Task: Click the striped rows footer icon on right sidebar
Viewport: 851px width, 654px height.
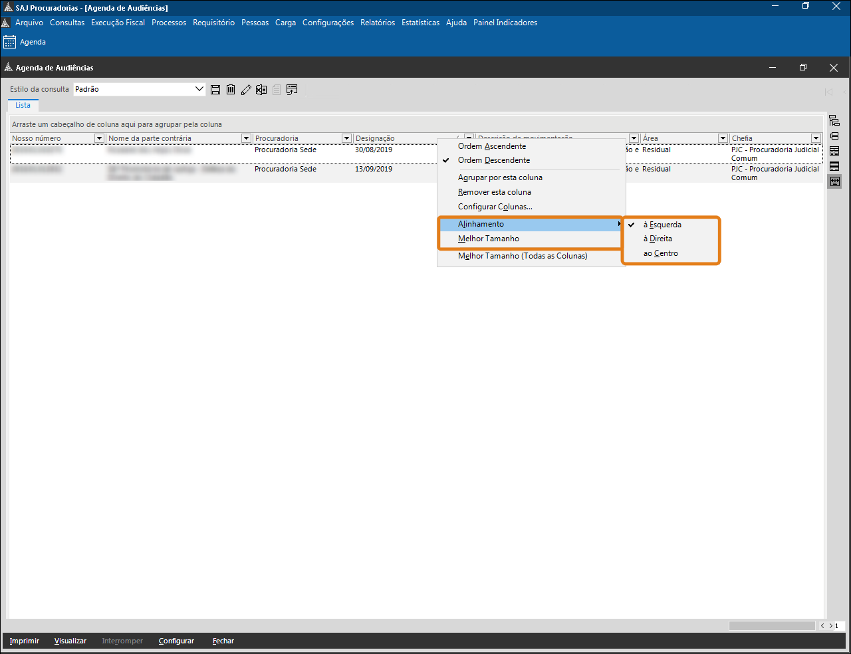Action: coord(834,166)
